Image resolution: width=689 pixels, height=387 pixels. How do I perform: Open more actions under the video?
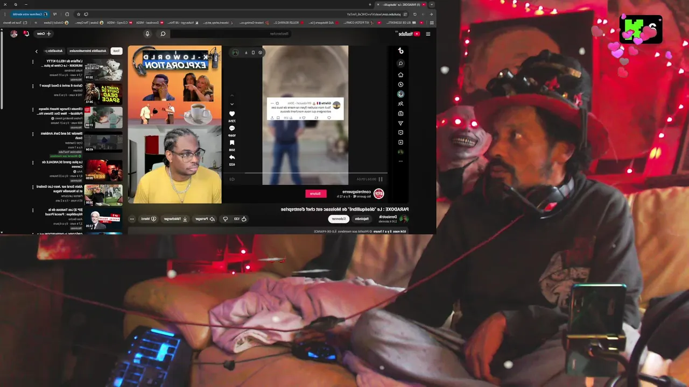131,219
